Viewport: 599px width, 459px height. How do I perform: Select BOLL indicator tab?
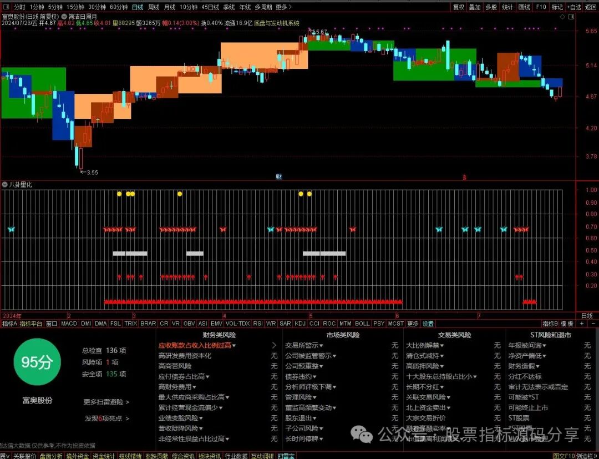pyautogui.click(x=362, y=324)
